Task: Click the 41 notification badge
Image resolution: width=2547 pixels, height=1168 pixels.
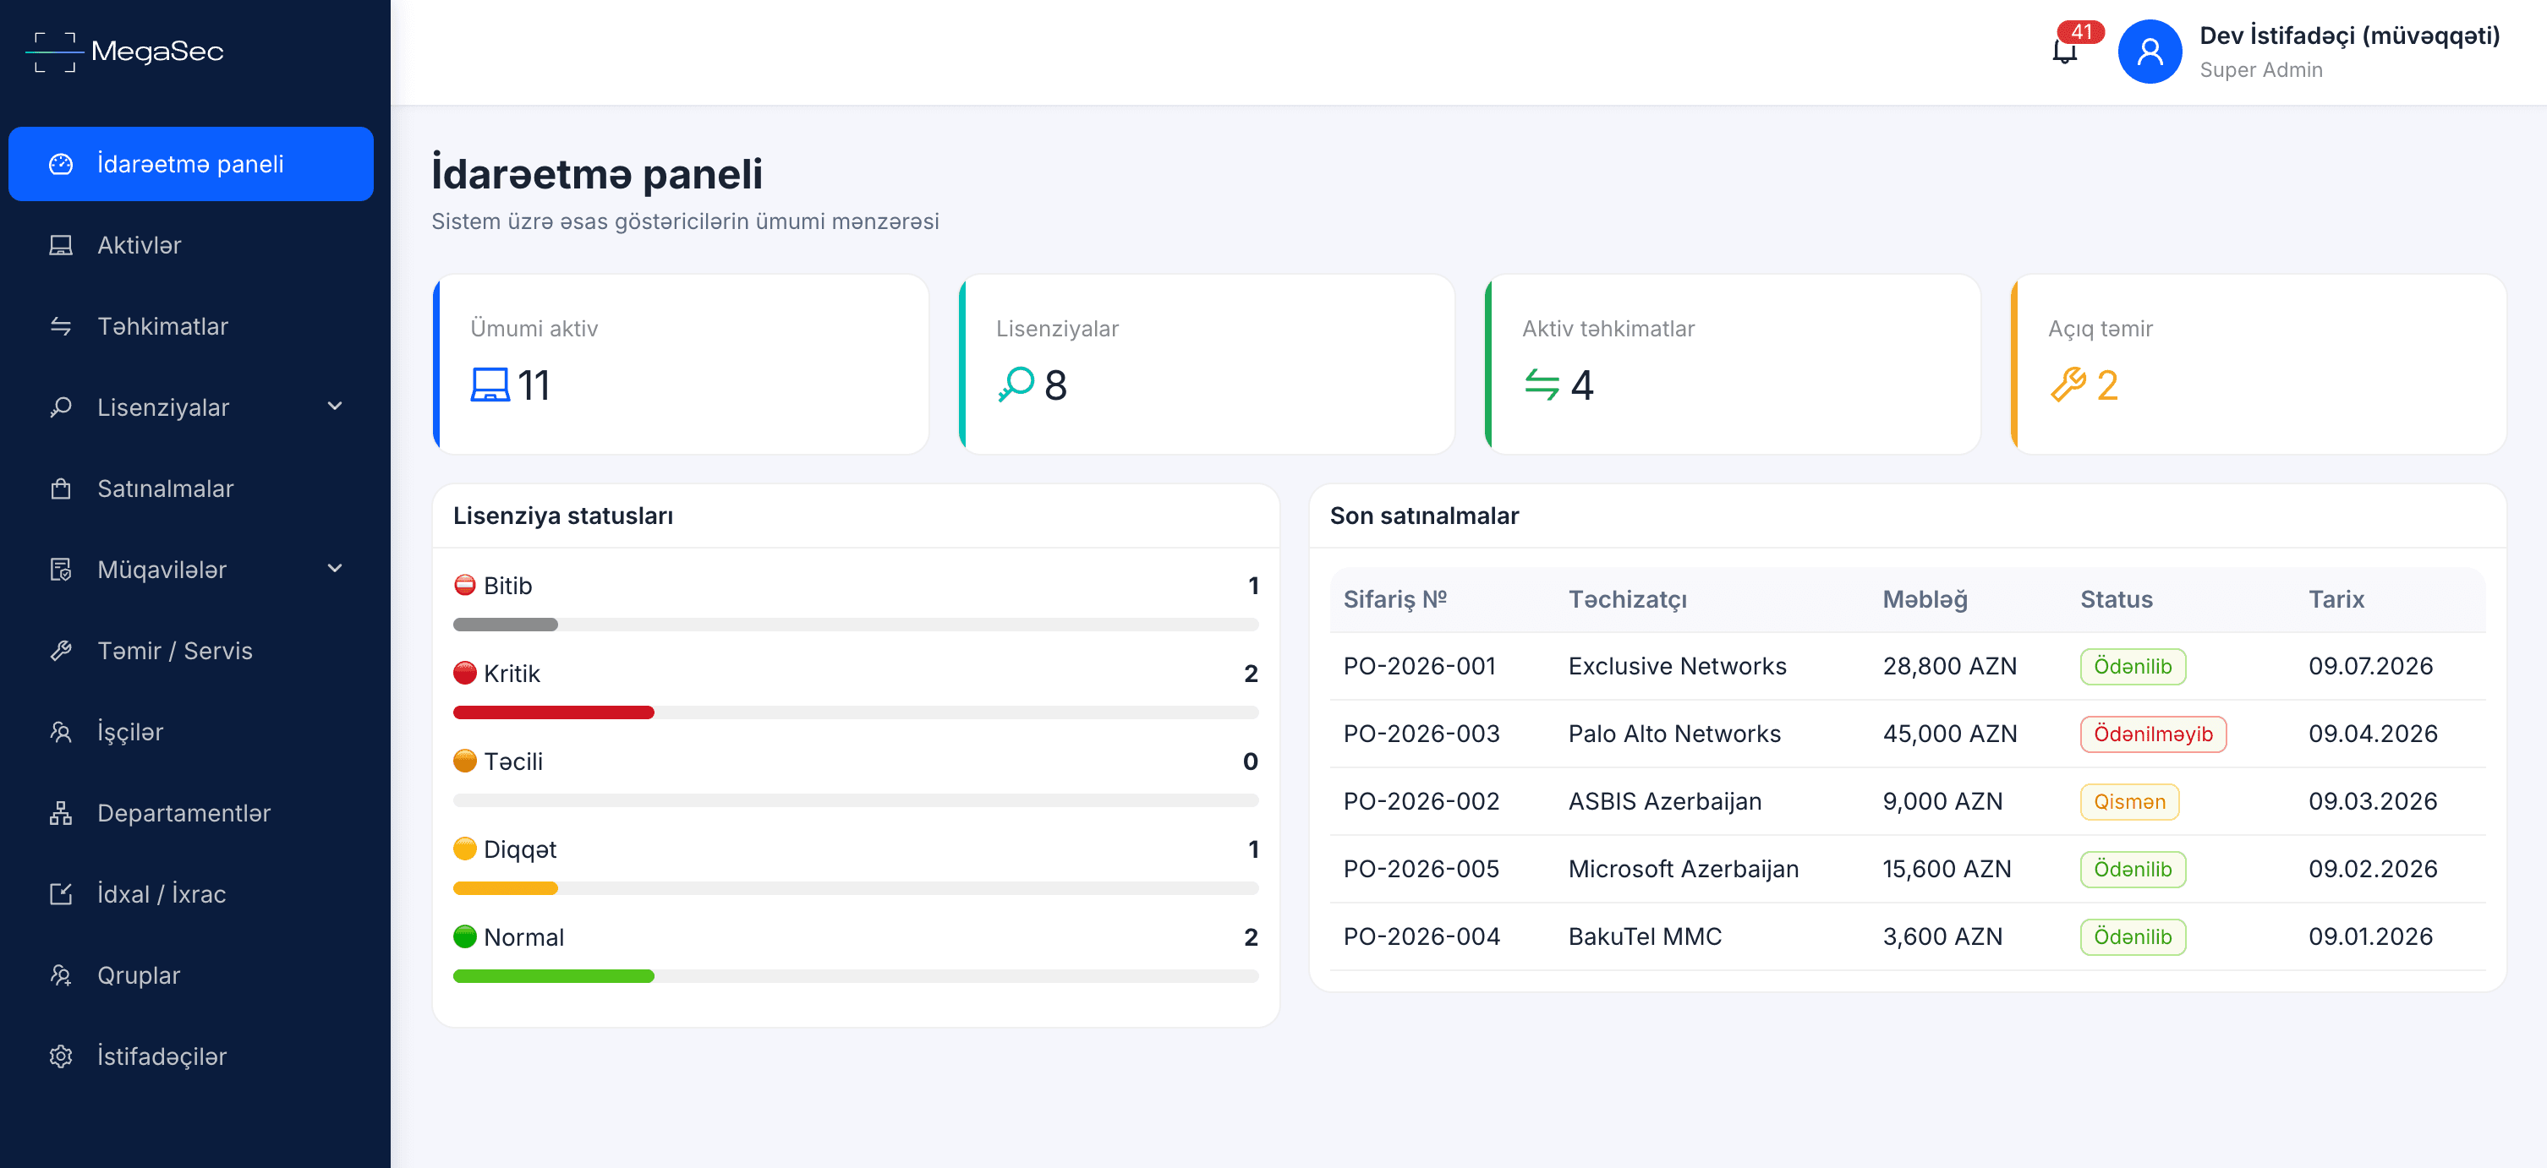Action: click(2081, 31)
